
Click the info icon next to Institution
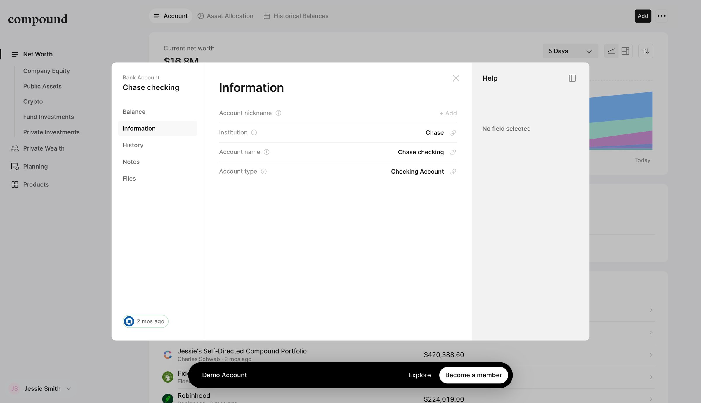[254, 132]
